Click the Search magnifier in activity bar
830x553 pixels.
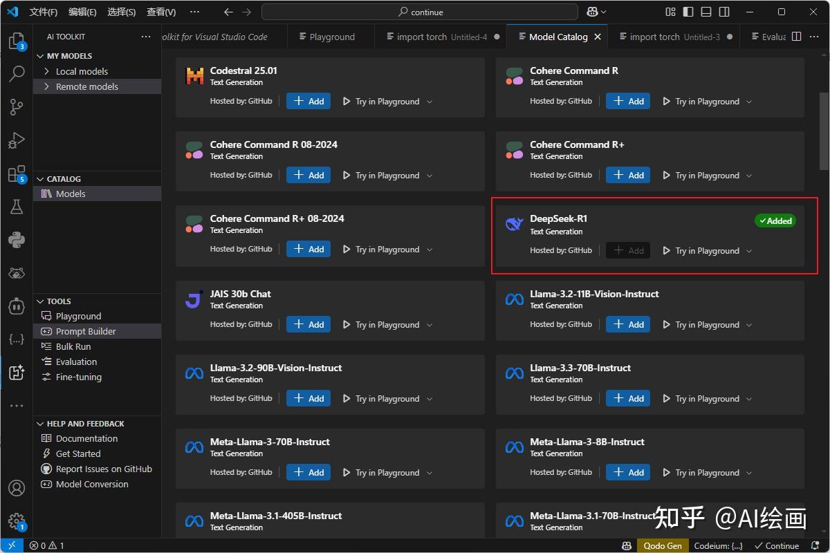(16, 74)
